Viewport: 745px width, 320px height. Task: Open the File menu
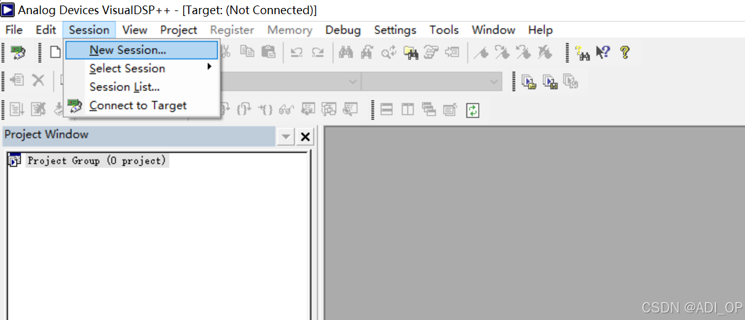pos(14,30)
